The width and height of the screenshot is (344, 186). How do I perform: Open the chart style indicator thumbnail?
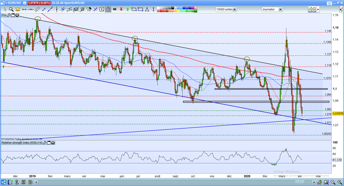point(312,10)
